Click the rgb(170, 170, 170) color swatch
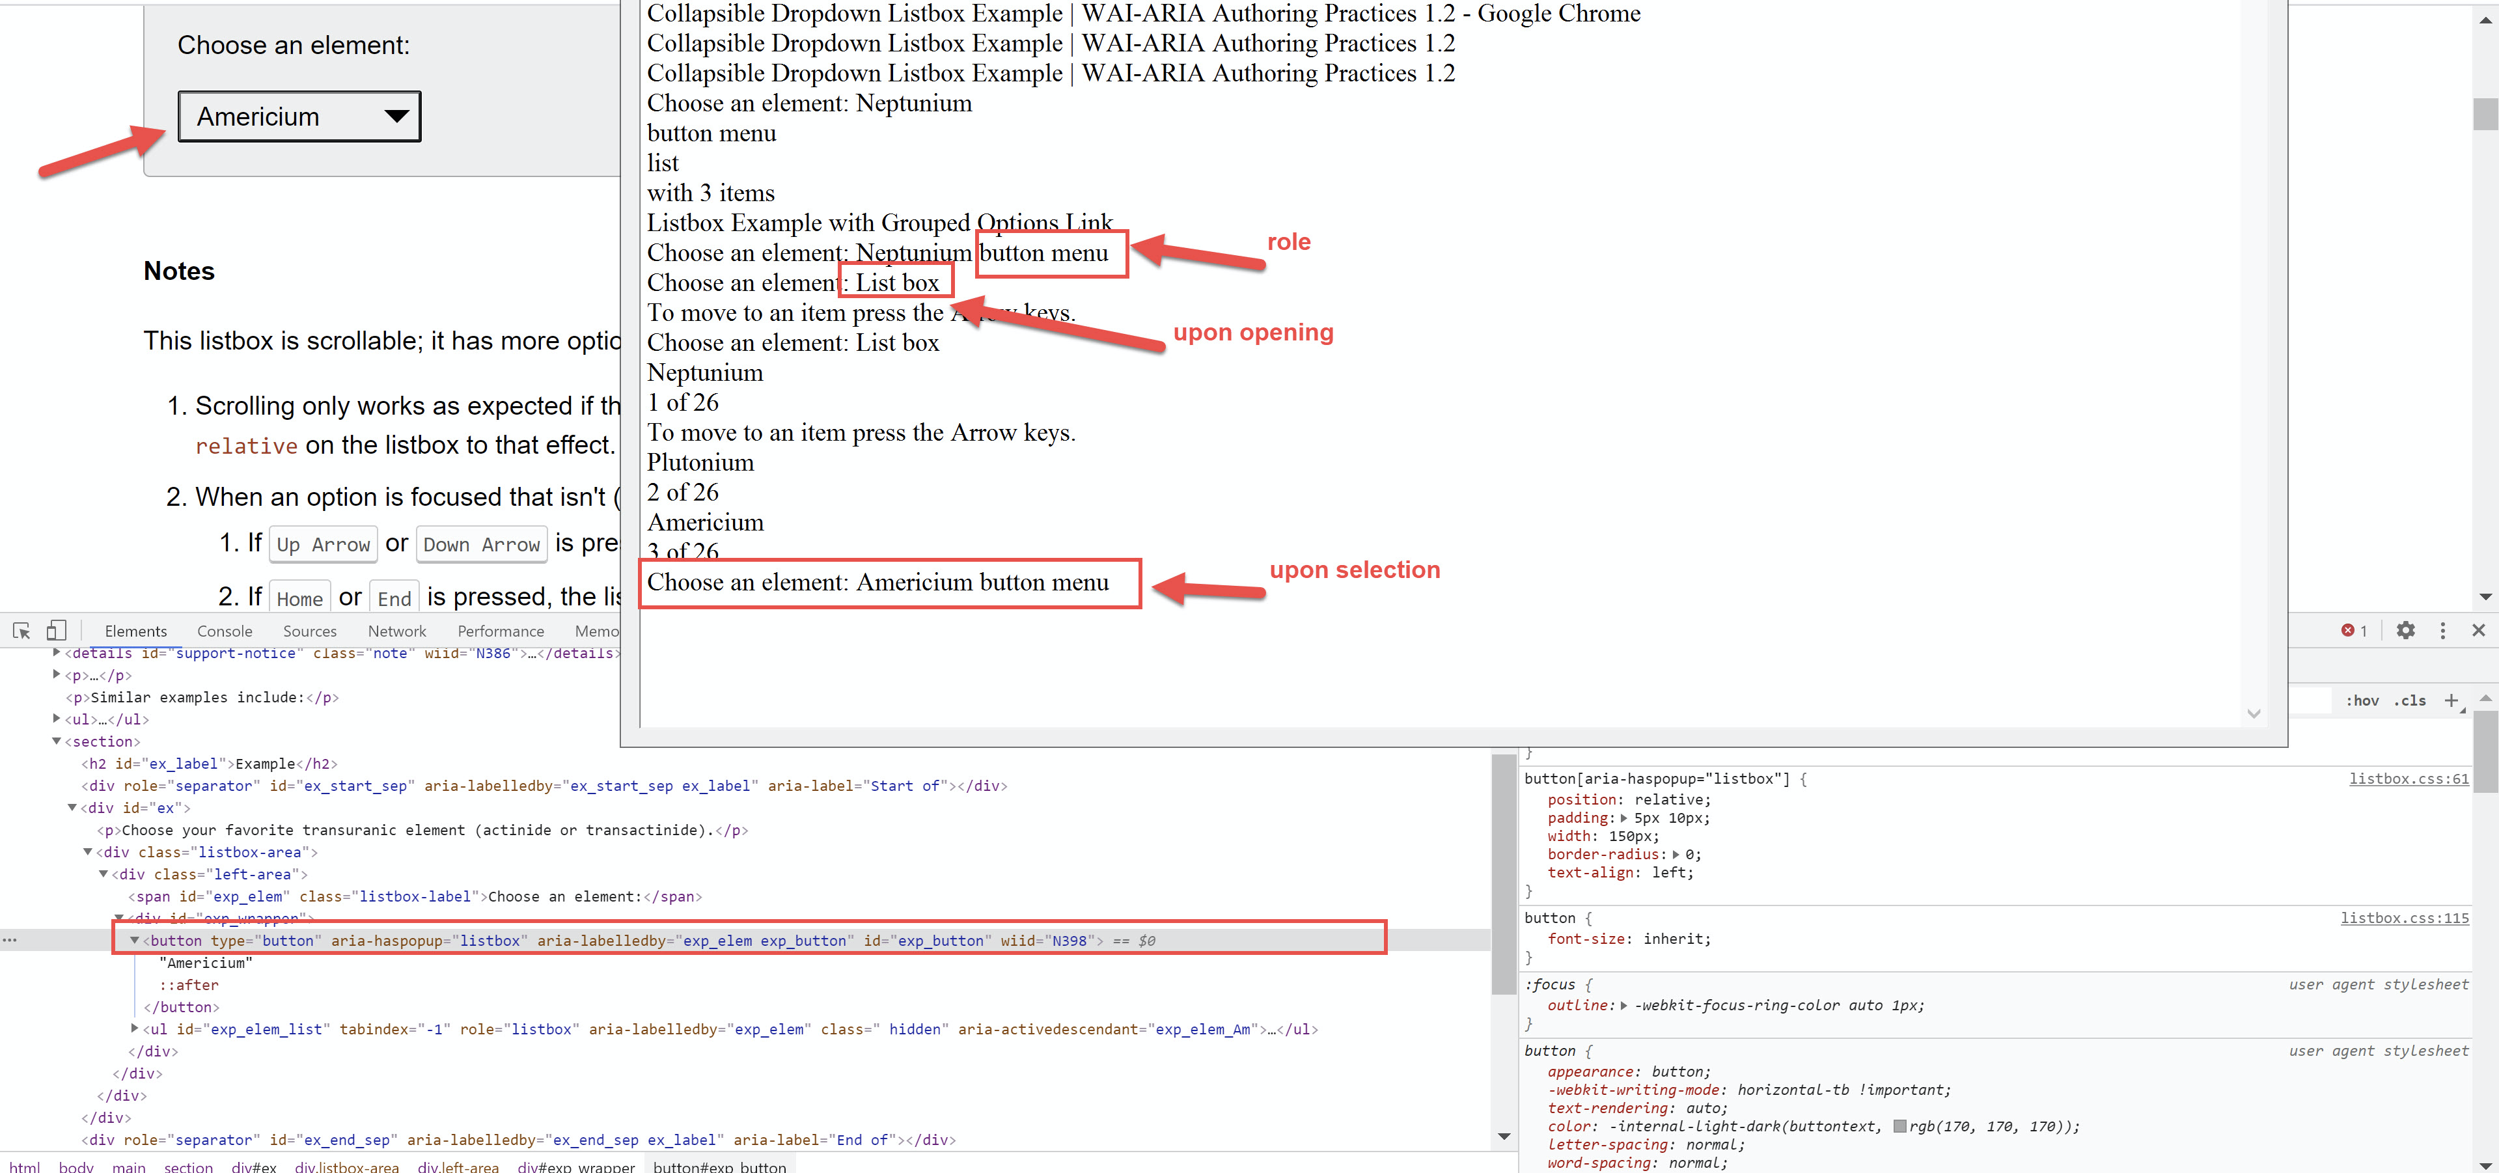This screenshot has width=2499, height=1173. [x=1899, y=1126]
